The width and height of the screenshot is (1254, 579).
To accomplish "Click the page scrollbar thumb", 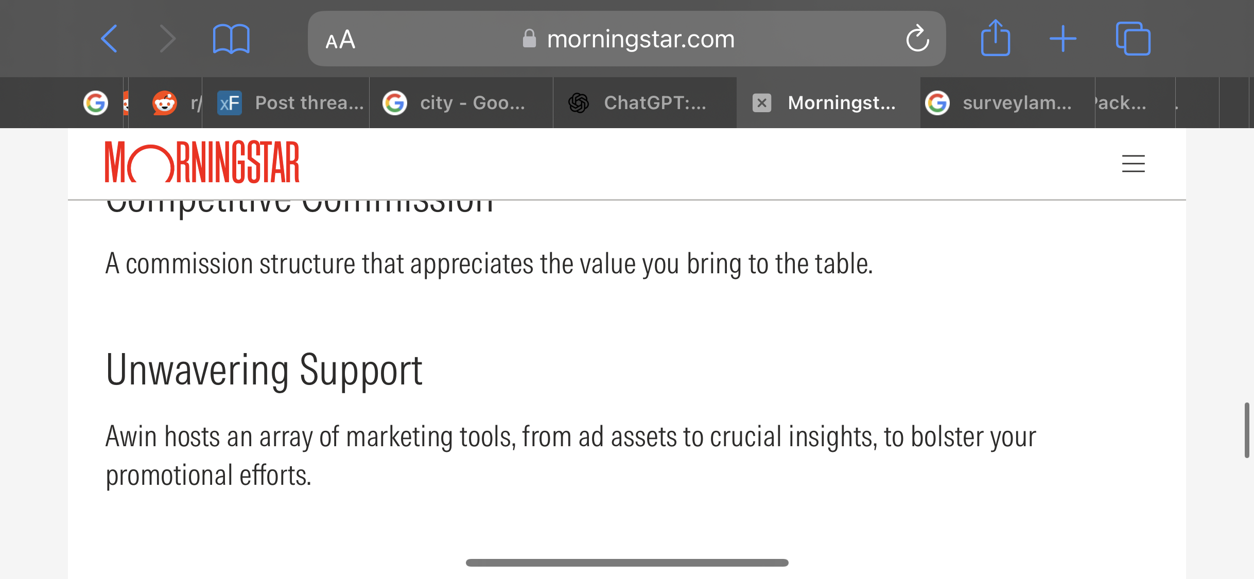I will [1247, 430].
